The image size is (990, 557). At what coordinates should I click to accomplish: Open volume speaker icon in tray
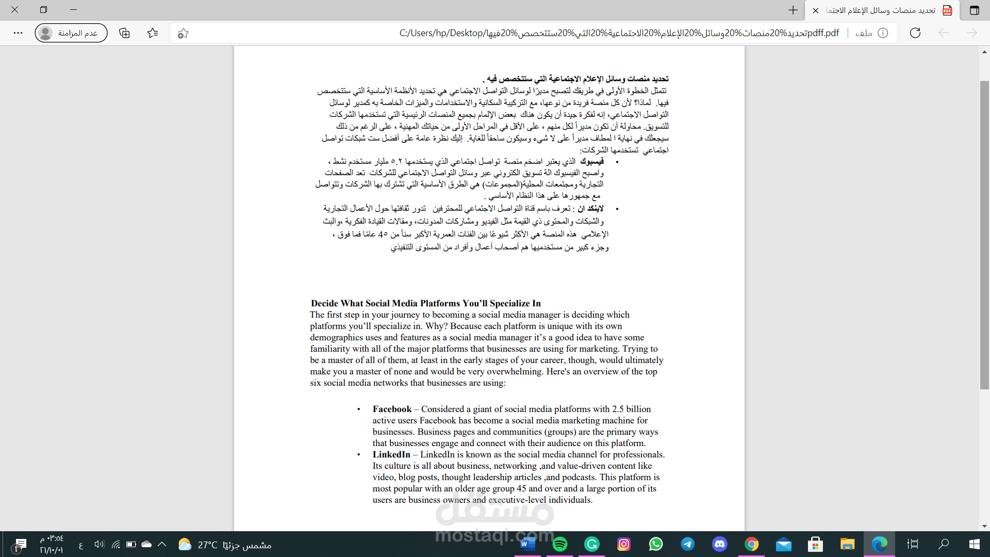tap(99, 544)
